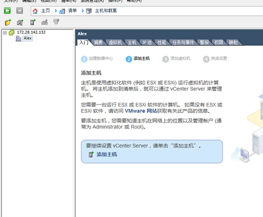Click the greyed resource pool toolbar icon

coord(56,22)
